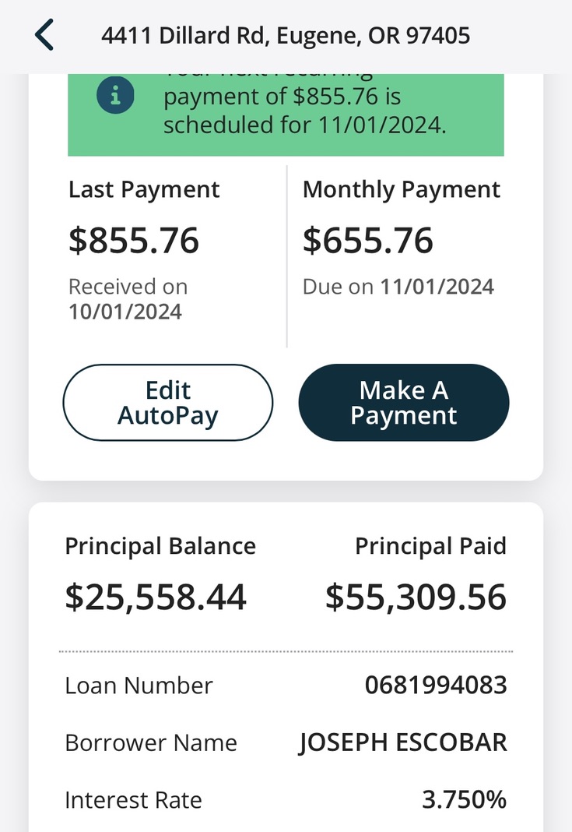Tap the 3.750% interest rate value
The height and width of the screenshot is (832, 572).
[x=465, y=799]
